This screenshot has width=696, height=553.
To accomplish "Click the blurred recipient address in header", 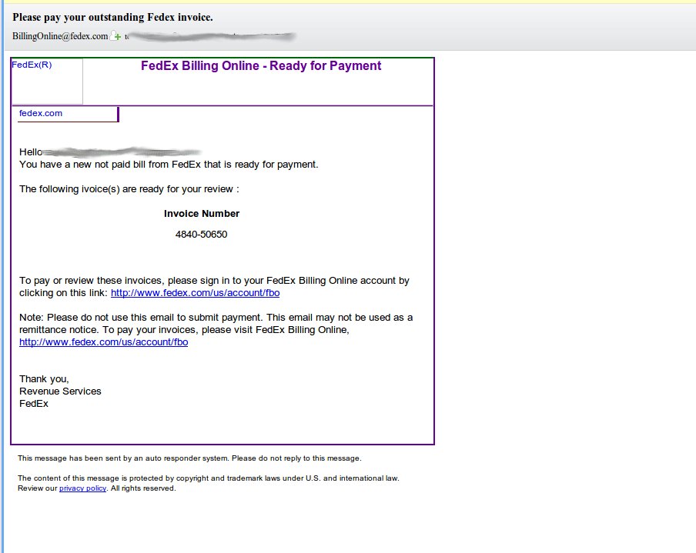I will 212,36.
